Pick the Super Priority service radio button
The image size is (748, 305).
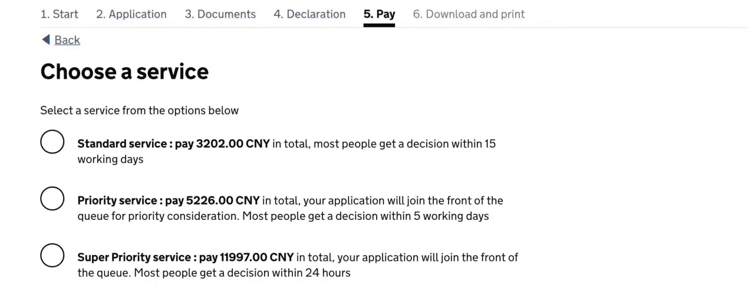point(52,256)
